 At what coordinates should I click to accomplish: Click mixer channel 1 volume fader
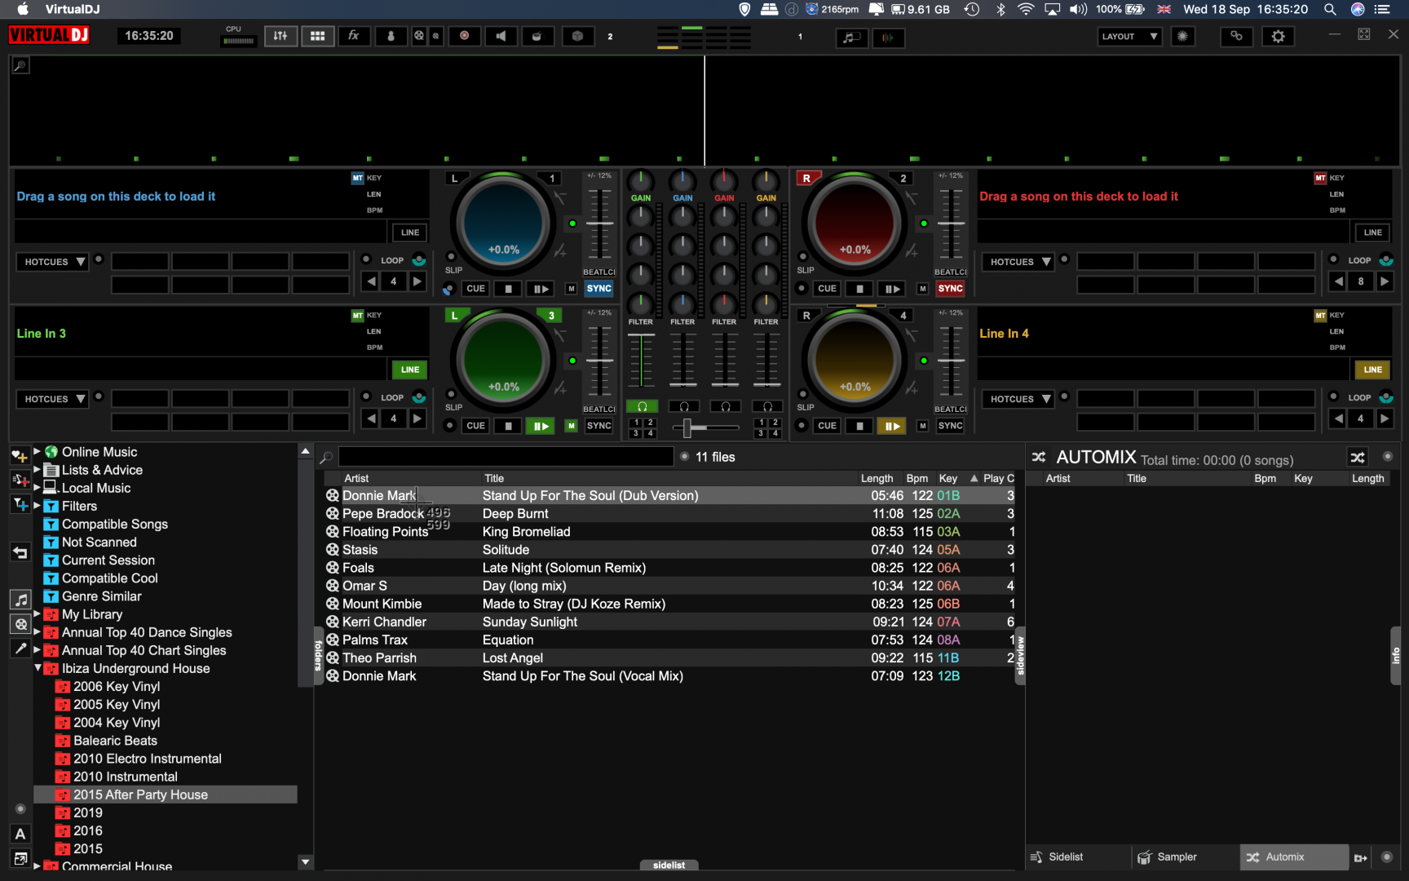642,360
